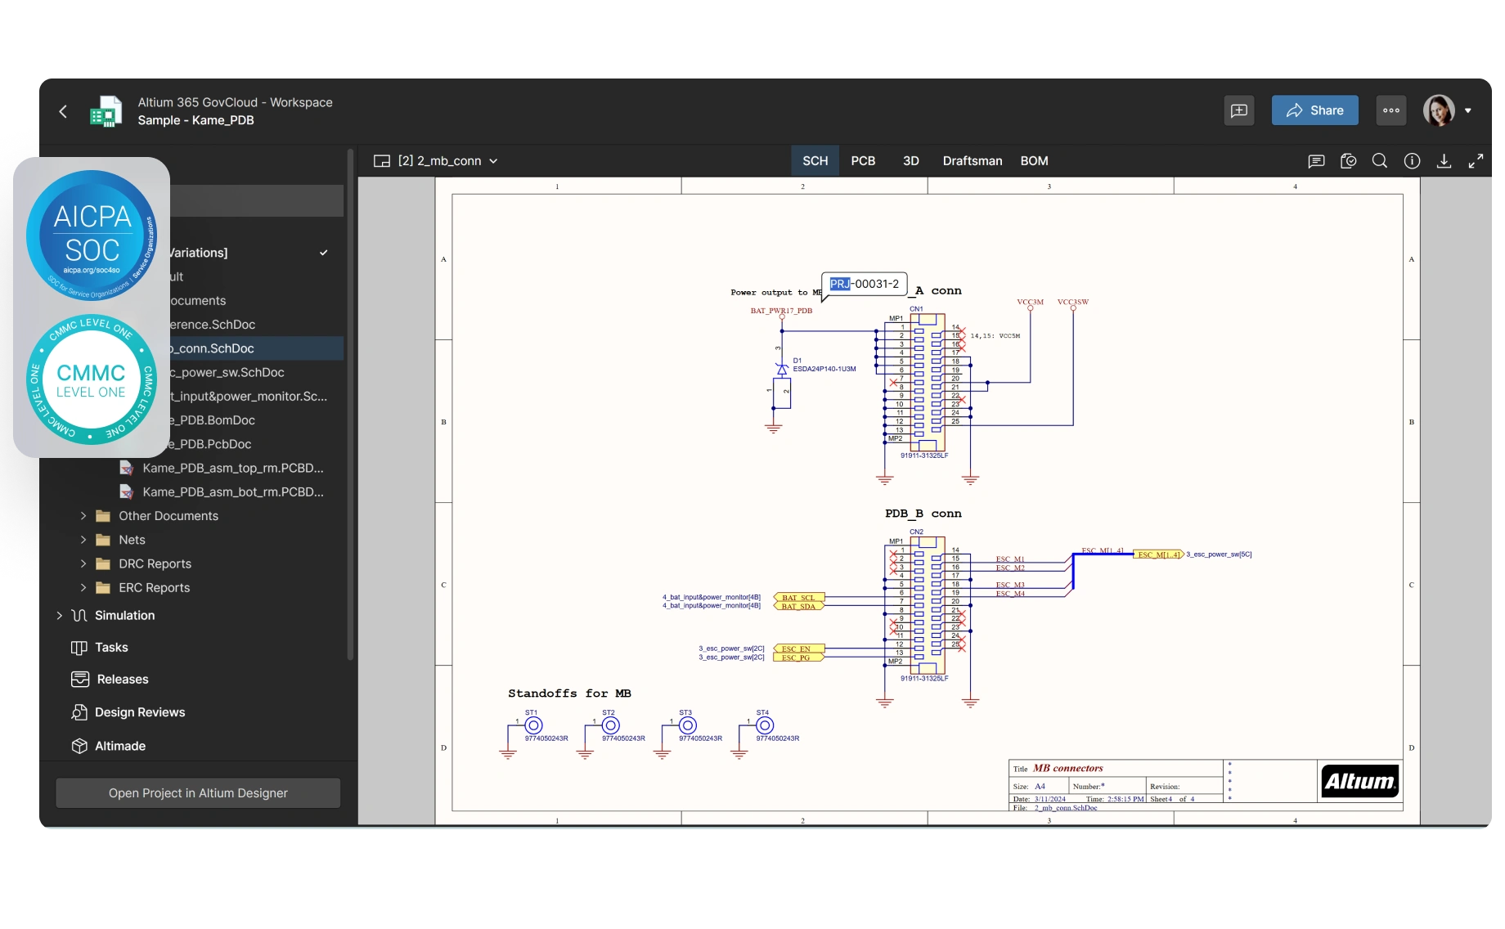This screenshot has height=929, width=1505.
Task: Click the search magnifier icon
Action: point(1380,161)
